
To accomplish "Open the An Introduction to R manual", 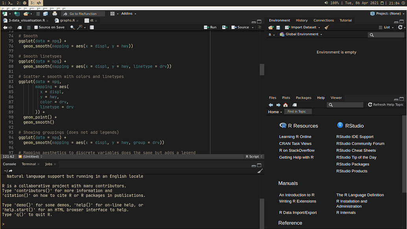I will pyautogui.click(x=297, y=195).
